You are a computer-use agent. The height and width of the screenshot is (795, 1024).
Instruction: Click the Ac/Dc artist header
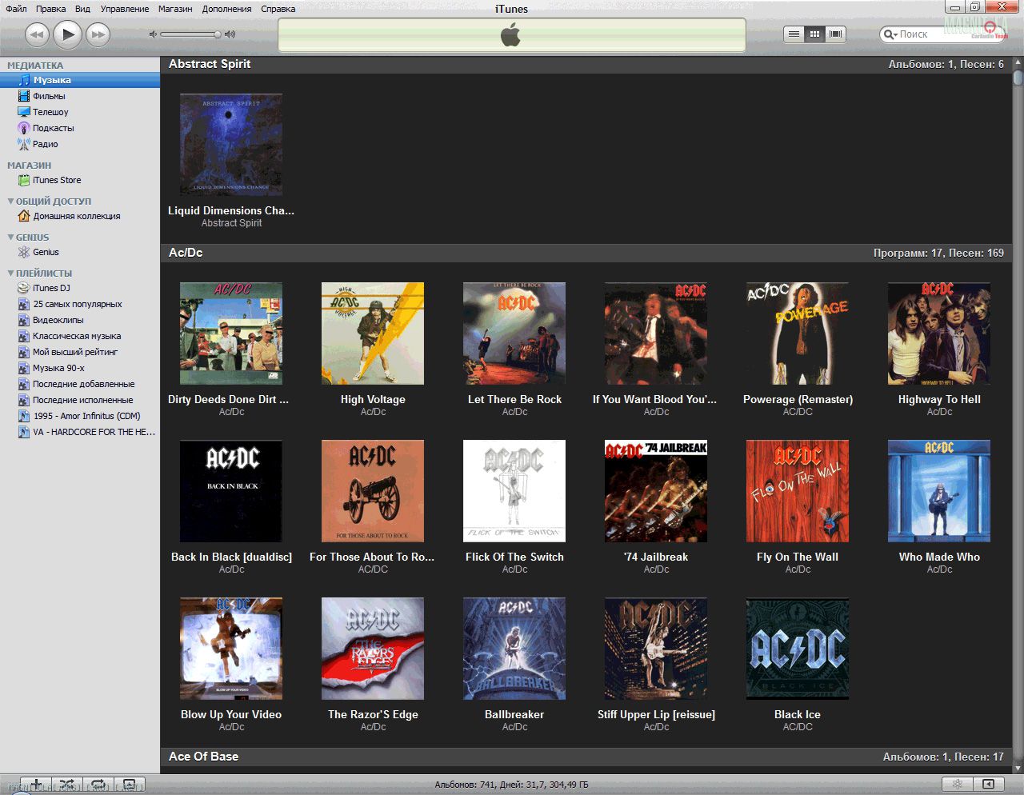pyautogui.click(x=186, y=253)
